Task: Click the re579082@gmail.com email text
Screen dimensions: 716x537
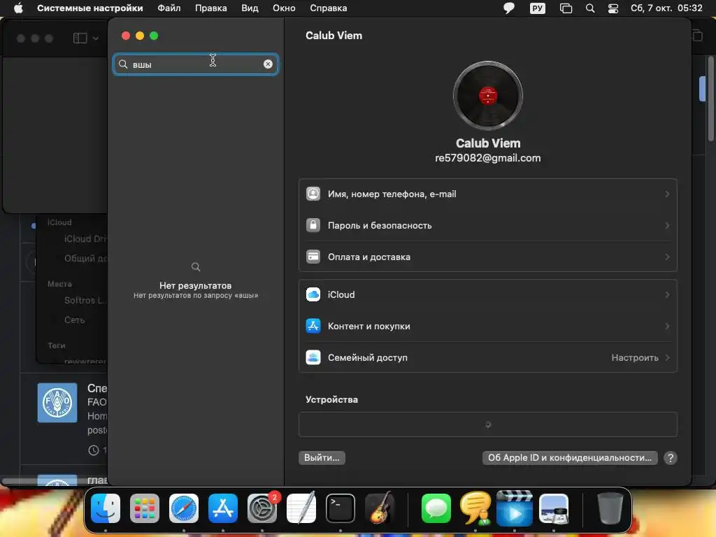Action: pos(487,158)
